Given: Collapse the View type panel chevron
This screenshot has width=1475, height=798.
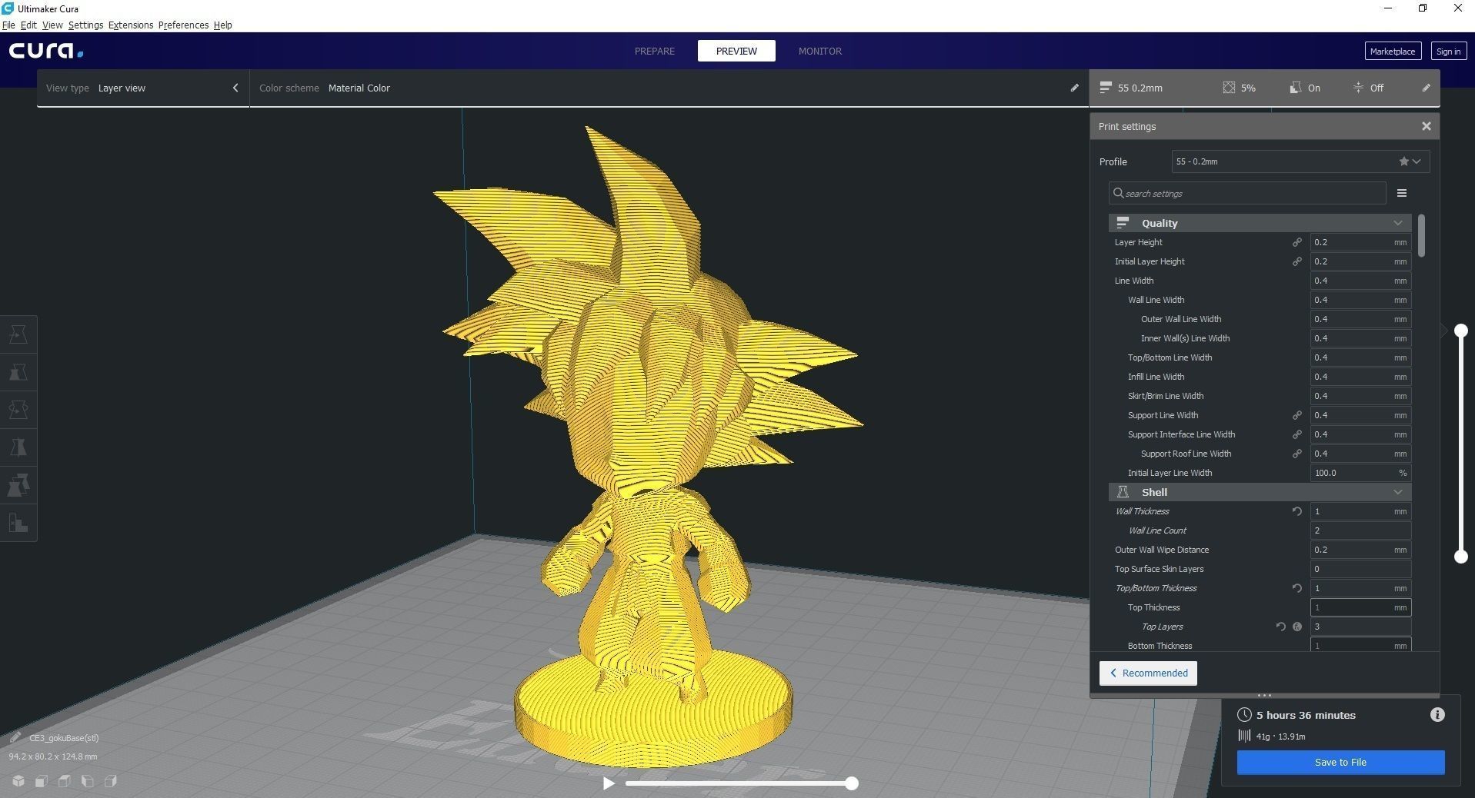Looking at the screenshot, I should (x=235, y=88).
